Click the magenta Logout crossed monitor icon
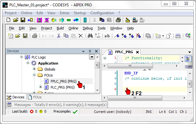This screenshot has height=124, width=196. pyautogui.click(x=47, y=20)
